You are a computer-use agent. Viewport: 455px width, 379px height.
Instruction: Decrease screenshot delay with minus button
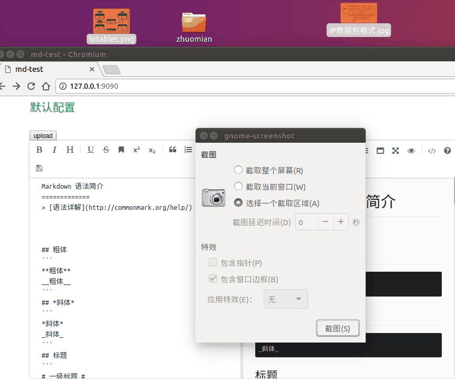point(326,222)
